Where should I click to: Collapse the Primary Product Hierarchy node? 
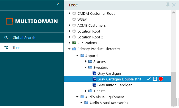(x=69, y=49)
